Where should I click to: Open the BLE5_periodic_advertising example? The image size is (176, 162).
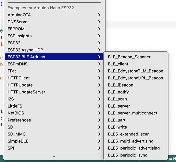tap(136, 148)
